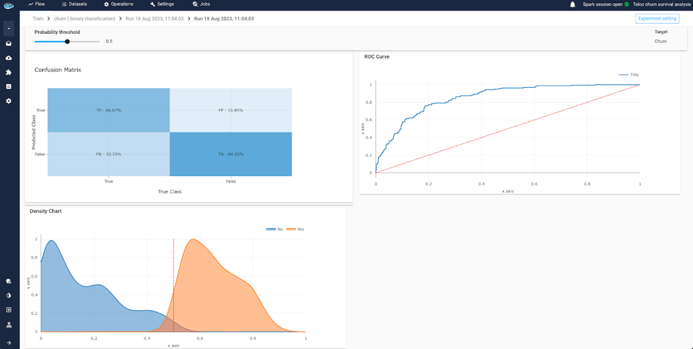Click the Probability threshold slider handle
The height and width of the screenshot is (349, 693).
tap(67, 41)
